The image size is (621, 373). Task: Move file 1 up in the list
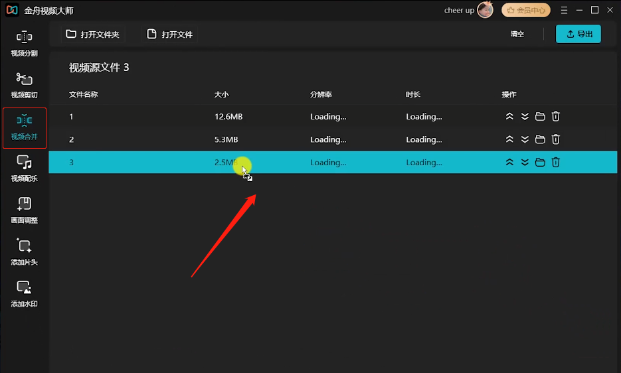[509, 116]
